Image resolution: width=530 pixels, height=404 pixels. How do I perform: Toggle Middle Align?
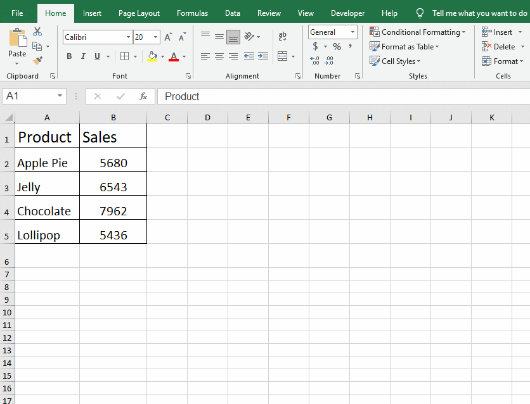pyautogui.click(x=219, y=37)
